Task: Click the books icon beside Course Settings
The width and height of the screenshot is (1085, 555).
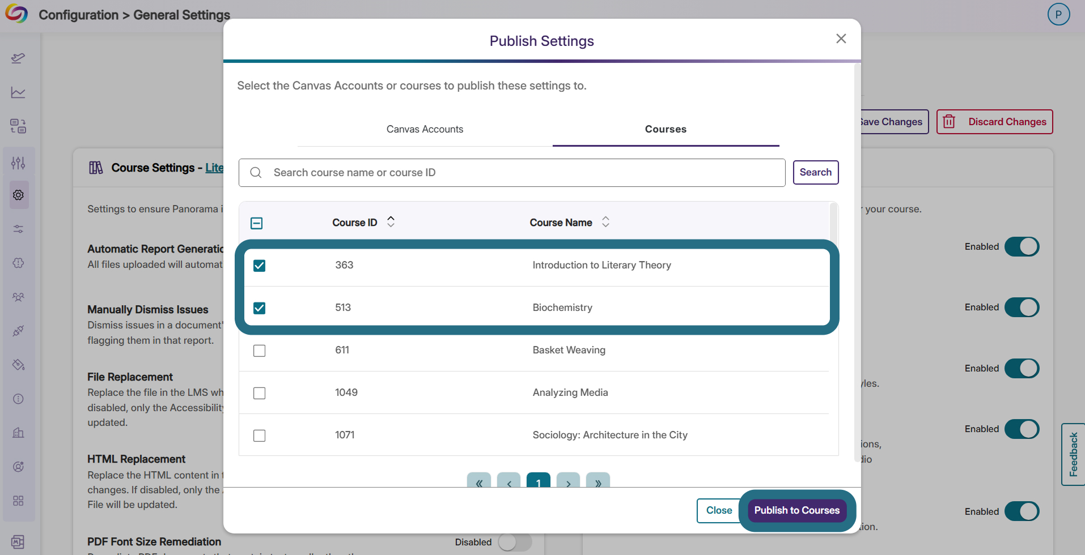Action: [96, 168]
